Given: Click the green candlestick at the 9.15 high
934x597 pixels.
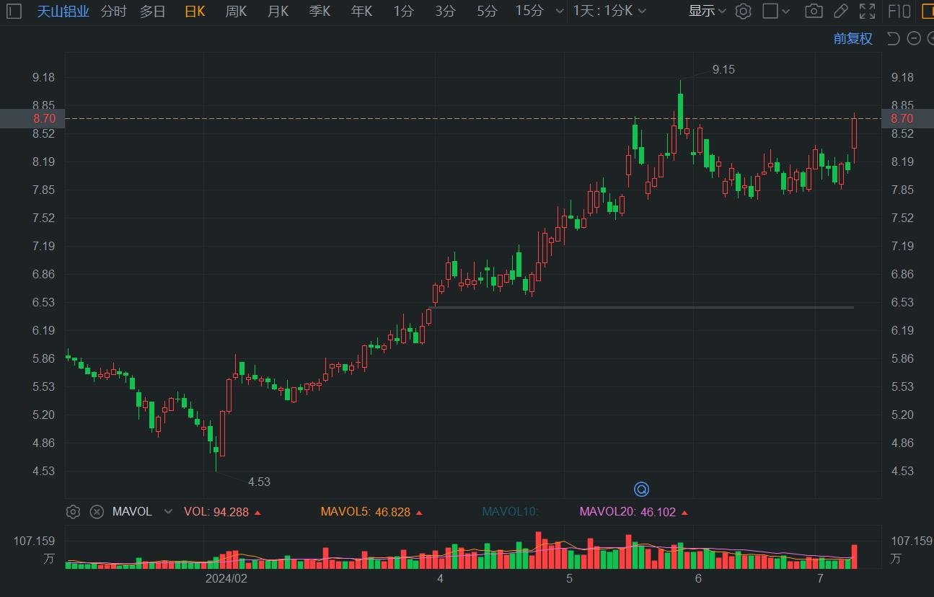Looking at the screenshot, I should [x=680, y=110].
